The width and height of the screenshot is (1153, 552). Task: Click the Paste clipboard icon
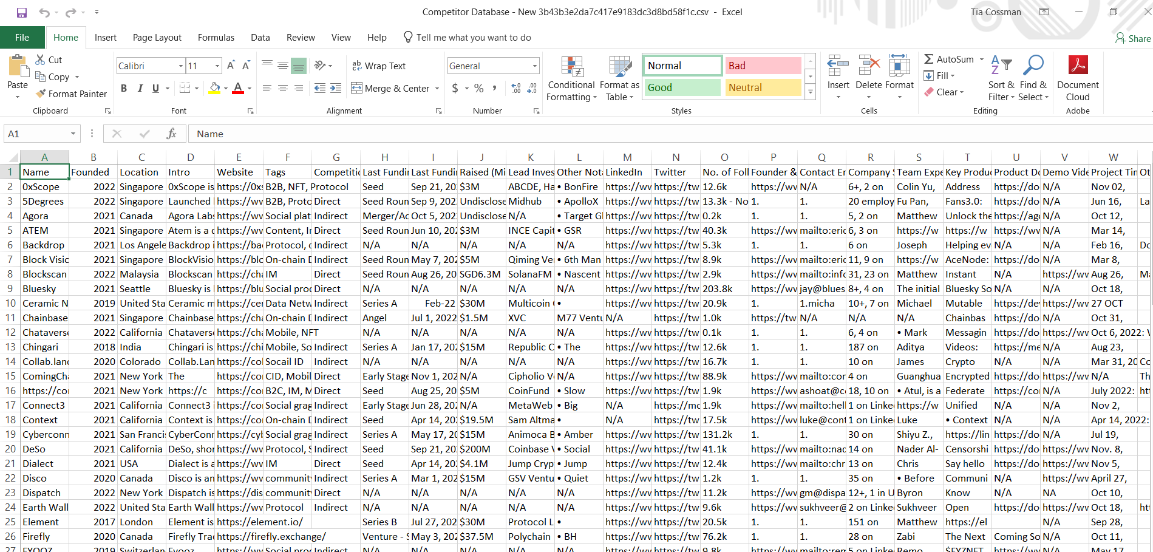coord(18,66)
